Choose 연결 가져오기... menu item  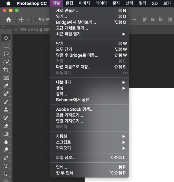click(x=89, y=121)
